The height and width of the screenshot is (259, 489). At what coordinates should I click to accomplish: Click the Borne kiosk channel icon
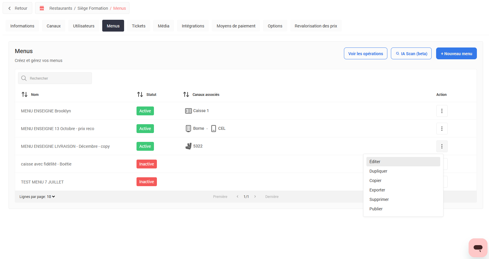[188, 129]
